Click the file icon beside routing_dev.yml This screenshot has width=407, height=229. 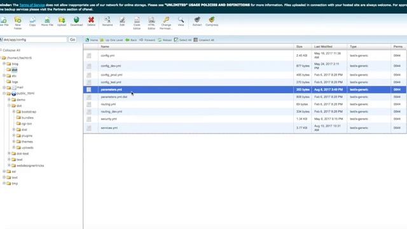[89, 112]
